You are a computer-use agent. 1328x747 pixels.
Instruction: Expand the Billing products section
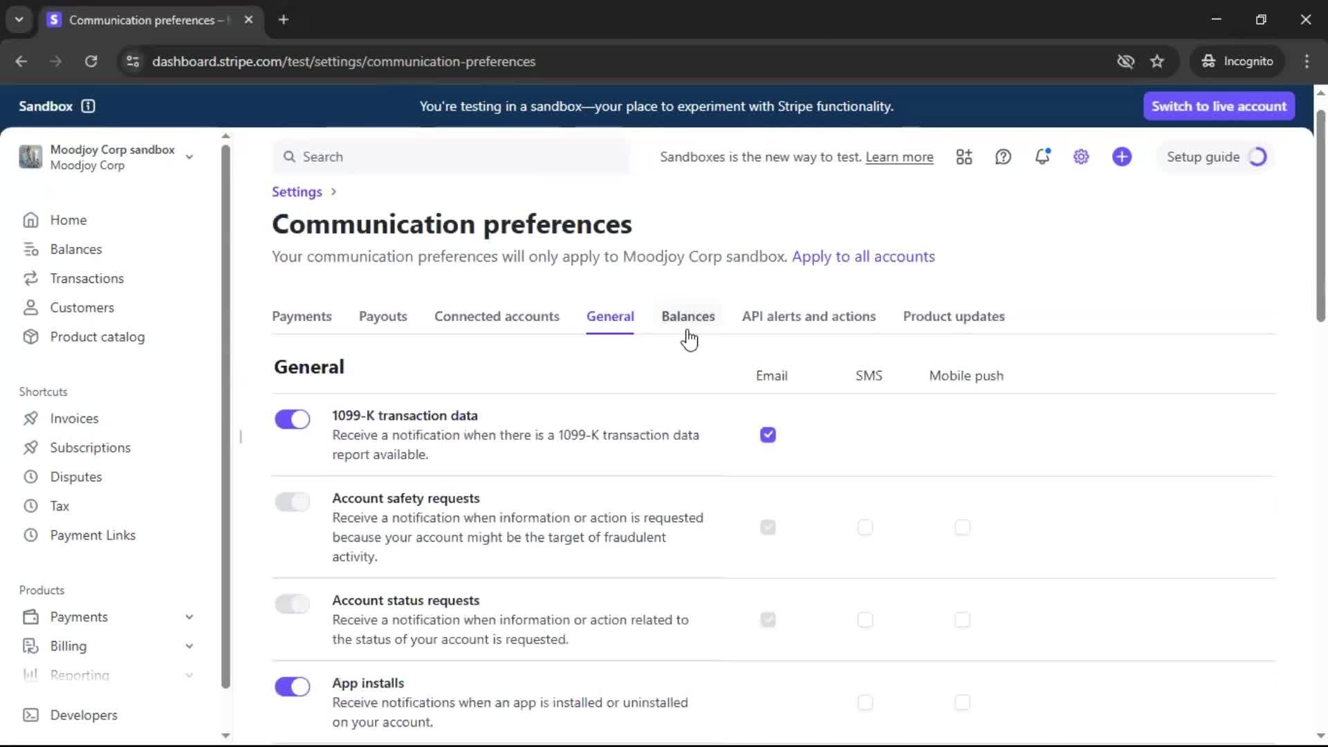[x=189, y=646]
